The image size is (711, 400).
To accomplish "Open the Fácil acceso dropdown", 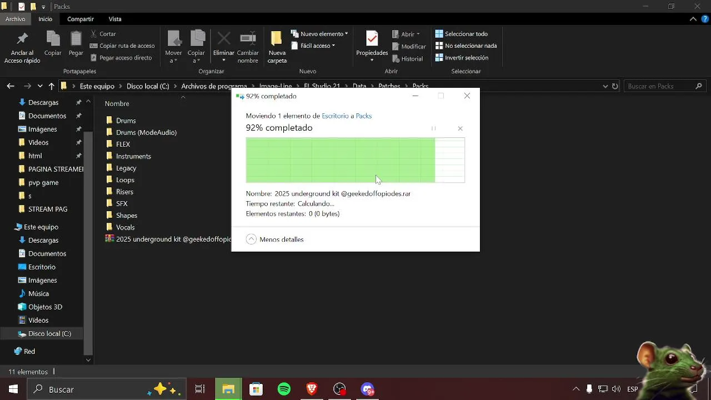I will [313, 46].
